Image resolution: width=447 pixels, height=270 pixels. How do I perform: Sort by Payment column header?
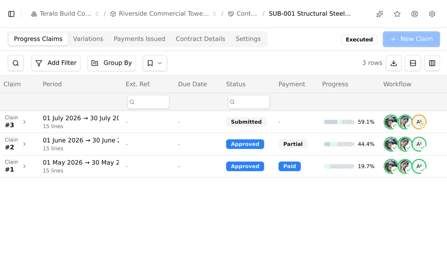tap(292, 84)
